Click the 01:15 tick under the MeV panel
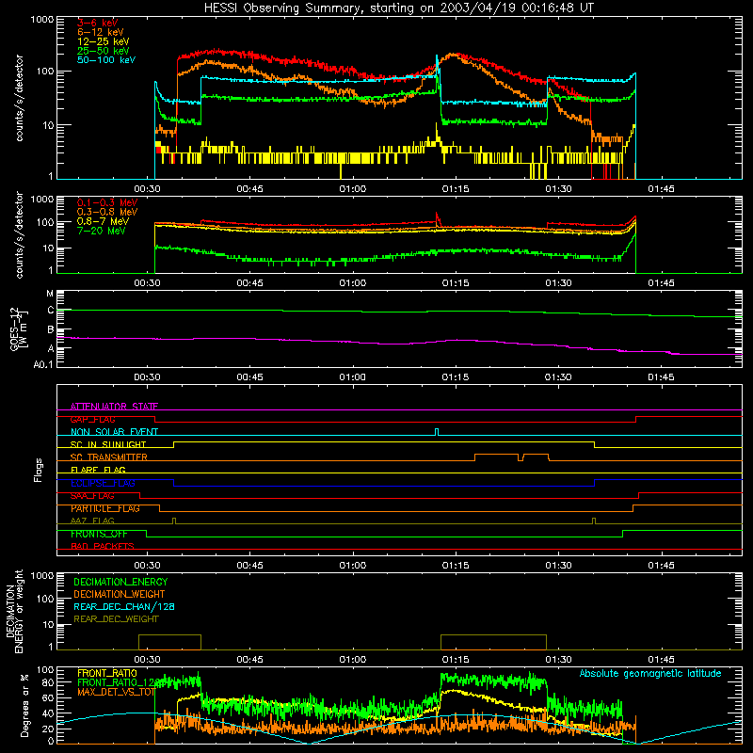Screen dimensions: 753x753 click(456, 283)
